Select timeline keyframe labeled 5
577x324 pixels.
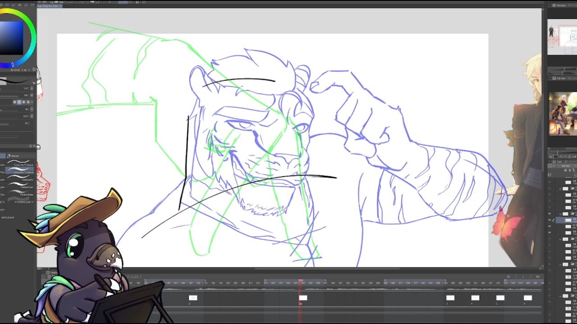coord(500,298)
